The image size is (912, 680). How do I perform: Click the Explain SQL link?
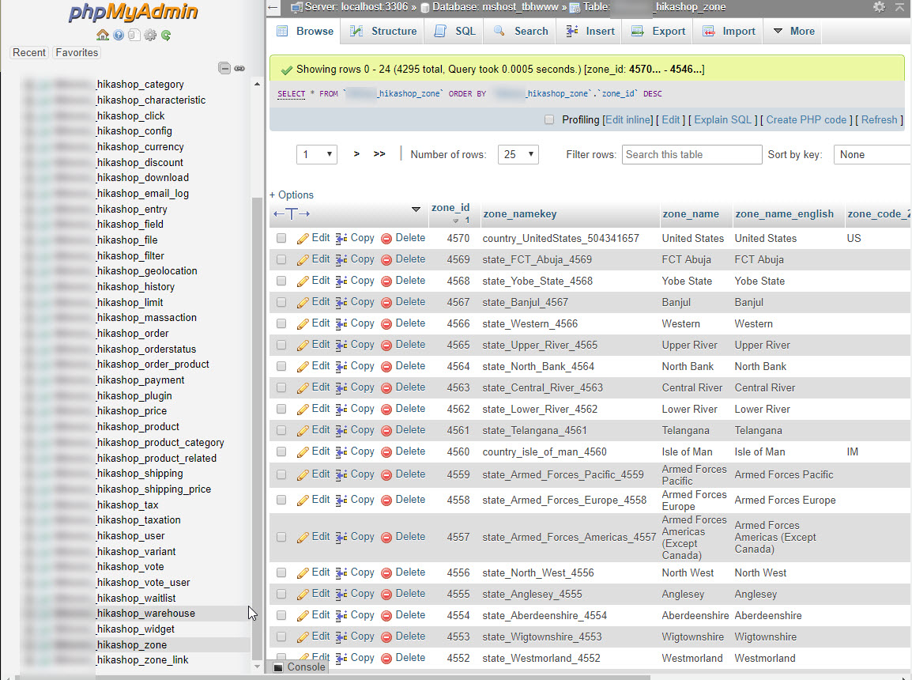click(x=722, y=120)
